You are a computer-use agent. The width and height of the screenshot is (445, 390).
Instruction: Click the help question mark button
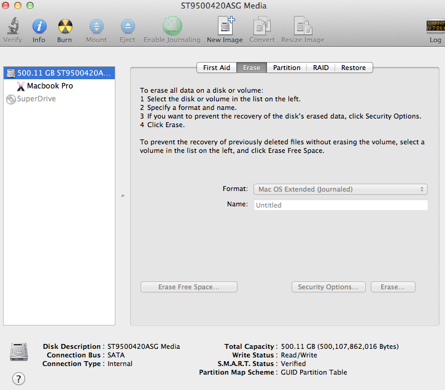tap(19, 379)
